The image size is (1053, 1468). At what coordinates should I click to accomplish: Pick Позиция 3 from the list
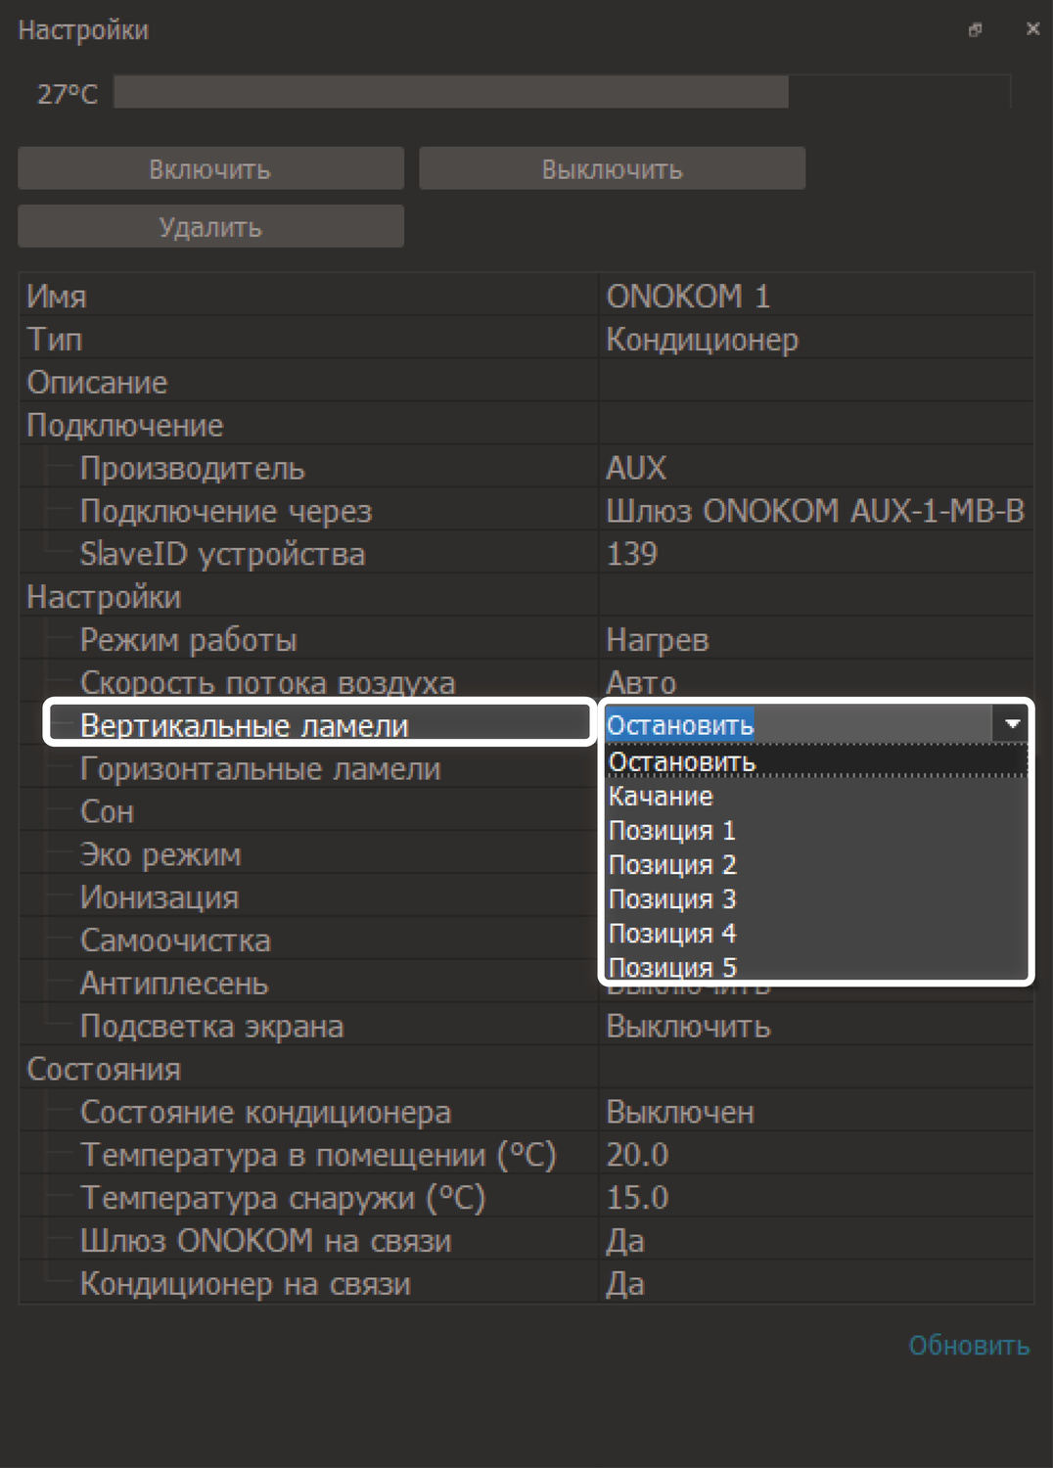coord(672,899)
